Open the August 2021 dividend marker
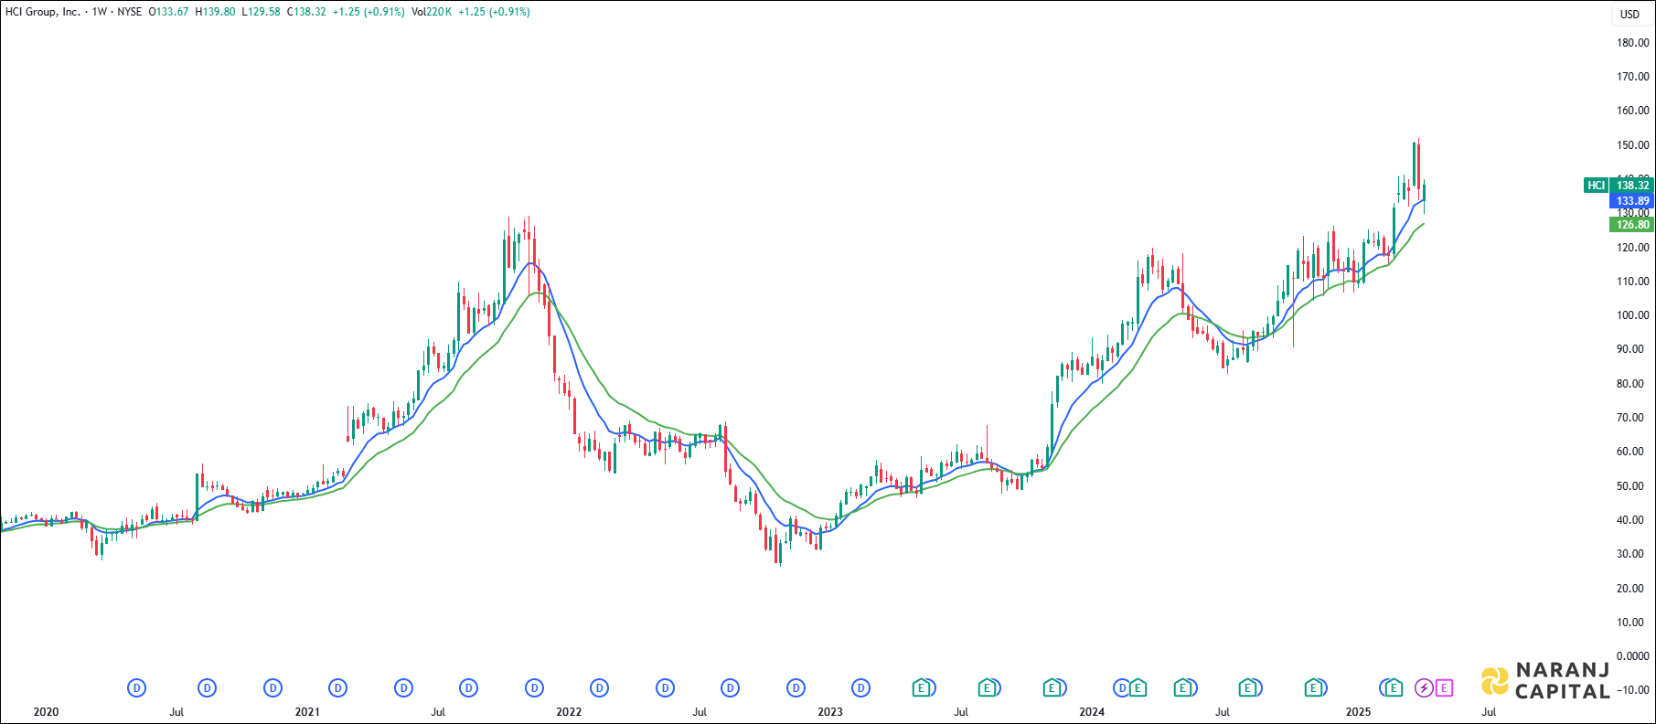The image size is (1656, 724). coord(469,687)
